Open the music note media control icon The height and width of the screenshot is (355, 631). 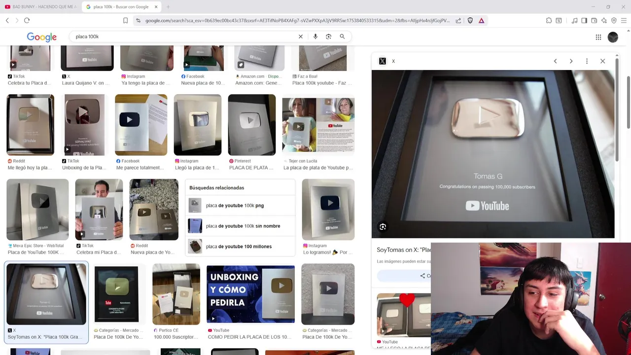pyautogui.click(x=574, y=20)
